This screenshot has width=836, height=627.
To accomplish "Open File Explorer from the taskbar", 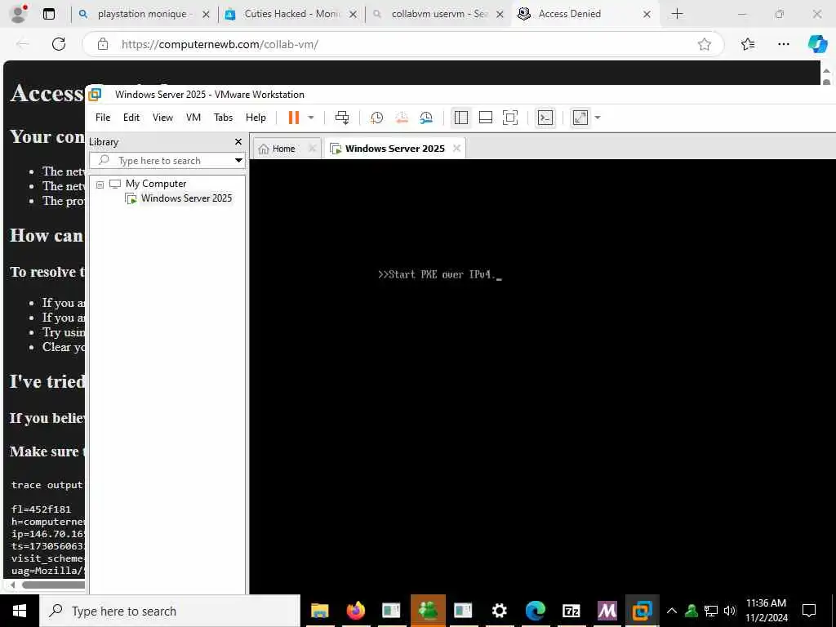I will click(x=319, y=611).
